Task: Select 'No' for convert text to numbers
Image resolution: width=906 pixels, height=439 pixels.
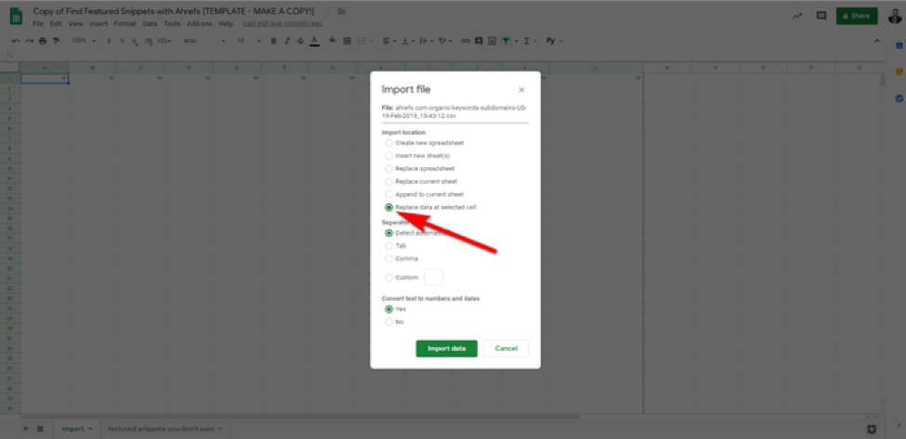Action: click(x=389, y=322)
